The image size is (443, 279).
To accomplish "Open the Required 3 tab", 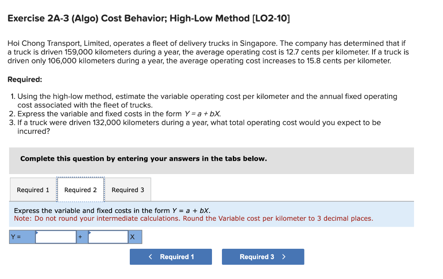I will pyautogui.click(x=128, y=190).
